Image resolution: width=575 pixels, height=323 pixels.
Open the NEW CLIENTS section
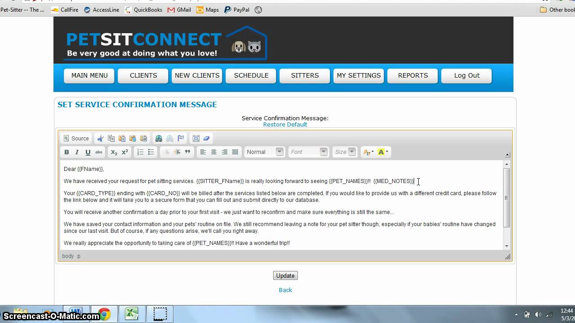pos(197,76)
